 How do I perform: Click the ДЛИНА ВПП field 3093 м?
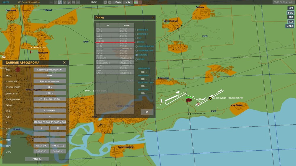[x=50, y=93]
